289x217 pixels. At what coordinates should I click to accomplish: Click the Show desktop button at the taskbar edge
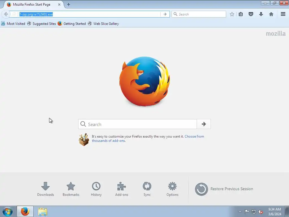(287, 212)
